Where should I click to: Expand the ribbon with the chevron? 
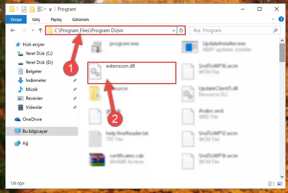click(x=273, y=19)
